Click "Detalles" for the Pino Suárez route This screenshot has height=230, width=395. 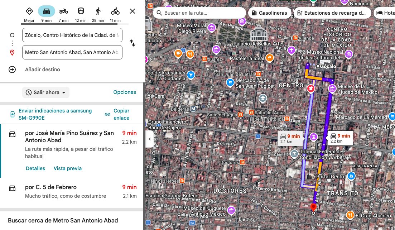coord(35,168)
